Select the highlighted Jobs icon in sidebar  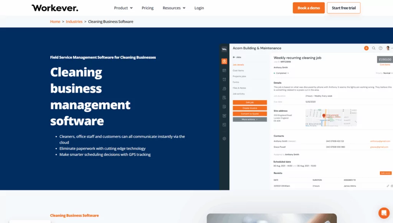(x=225, y=61)
